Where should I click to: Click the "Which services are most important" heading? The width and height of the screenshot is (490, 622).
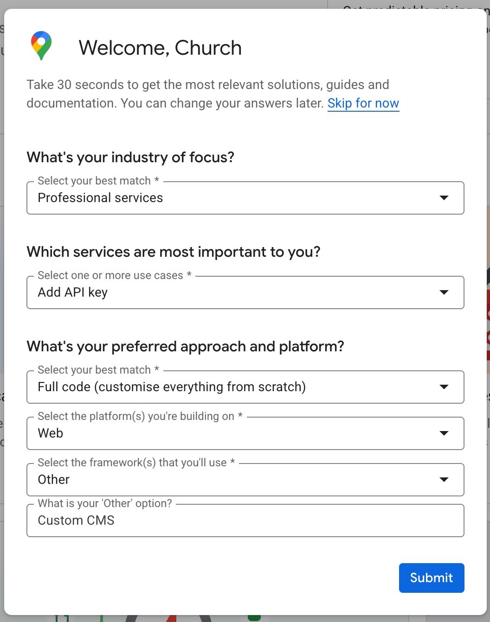click(174, 252)
